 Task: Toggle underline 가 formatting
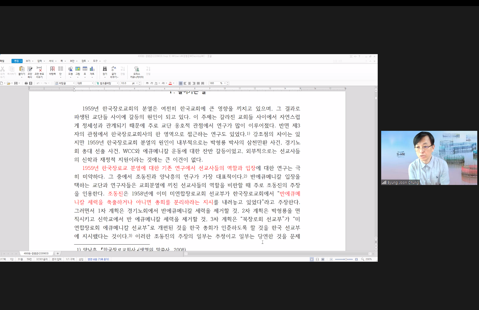point(156,83)
